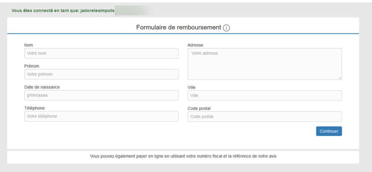Click the 'Prénom' field label
372x172 pixels.
pos(32,66)
